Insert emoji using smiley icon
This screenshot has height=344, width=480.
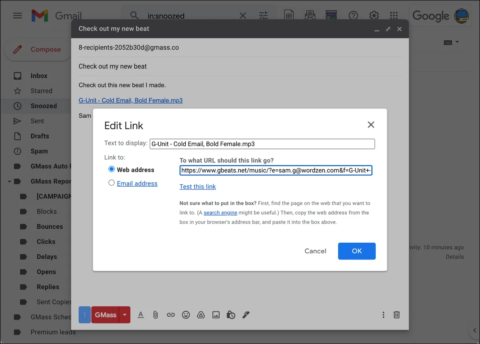pos(186,315)
